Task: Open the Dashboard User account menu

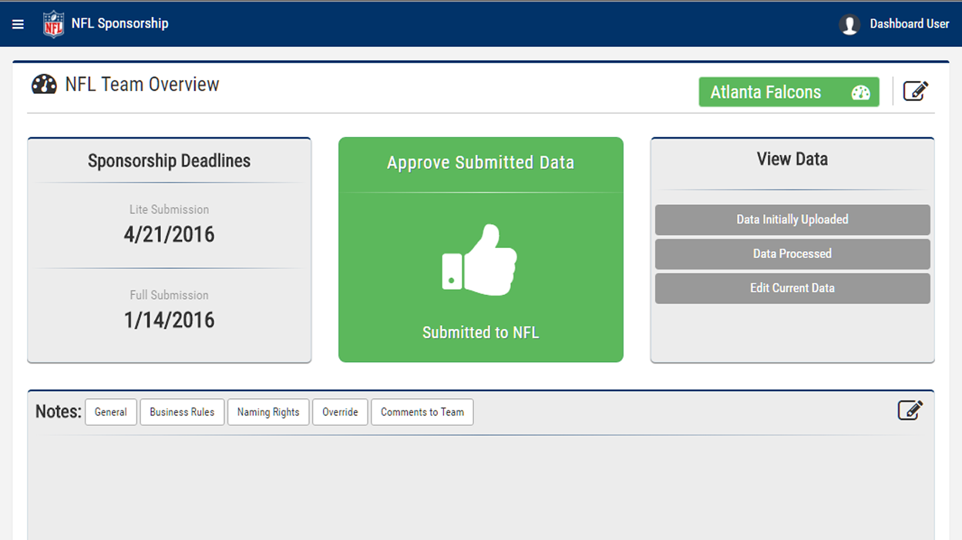Action: tap(909, 24)
